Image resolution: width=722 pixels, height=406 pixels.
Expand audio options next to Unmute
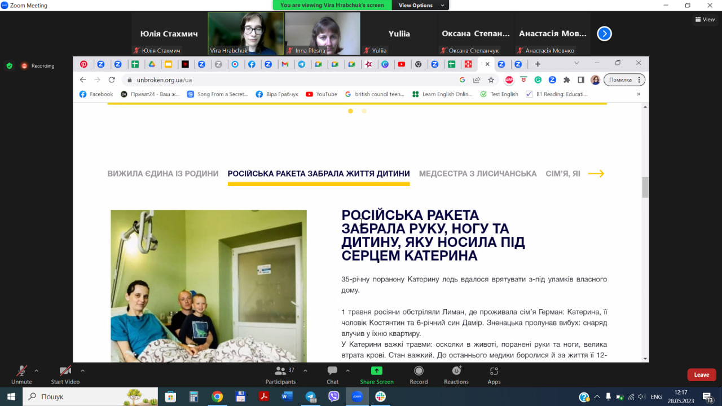point(36,370)
